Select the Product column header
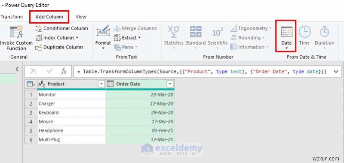This screenshot has height=163, width=344. [71, 84]
